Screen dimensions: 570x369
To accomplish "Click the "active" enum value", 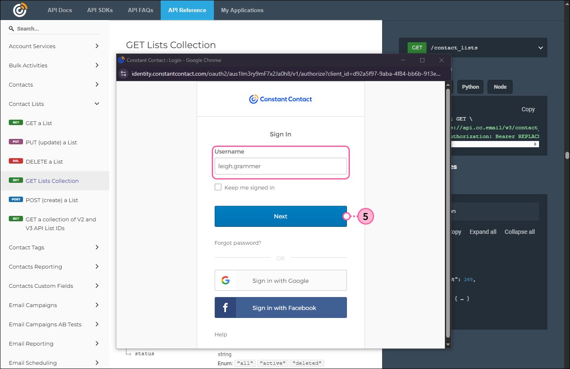I will click(x=273, y=363).
